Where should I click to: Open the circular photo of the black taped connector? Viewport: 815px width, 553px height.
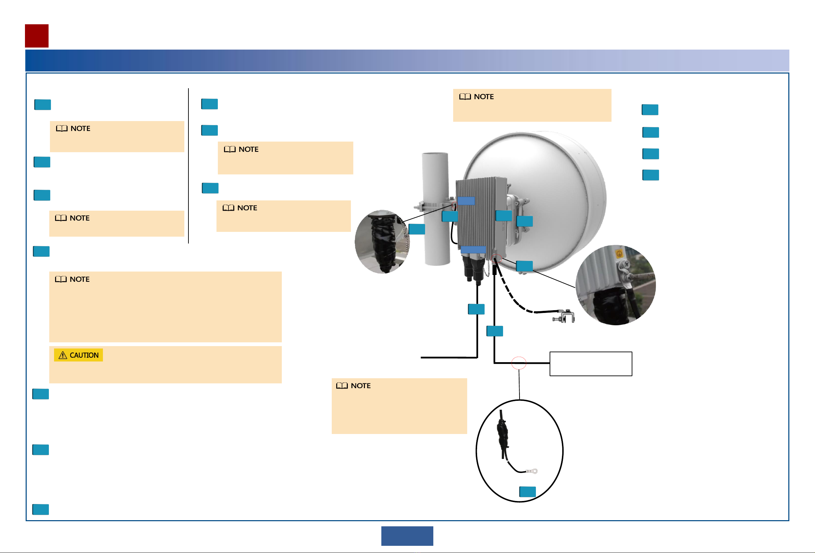(382, 241)
